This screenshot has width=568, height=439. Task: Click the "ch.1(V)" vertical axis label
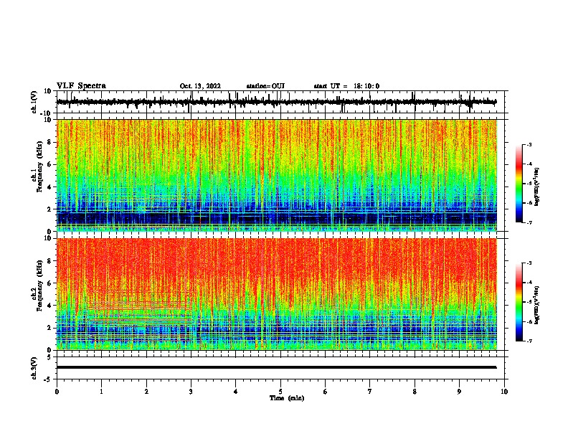click(34, 102)
